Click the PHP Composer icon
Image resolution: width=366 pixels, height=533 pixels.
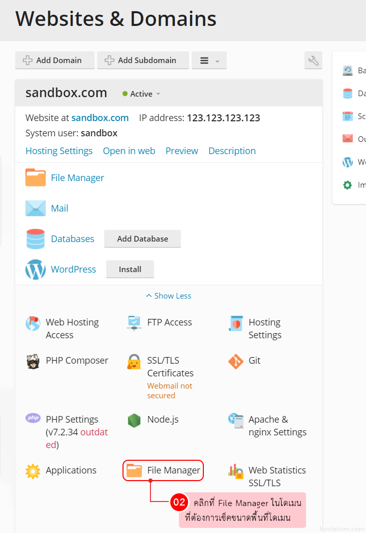coord(33,362)
